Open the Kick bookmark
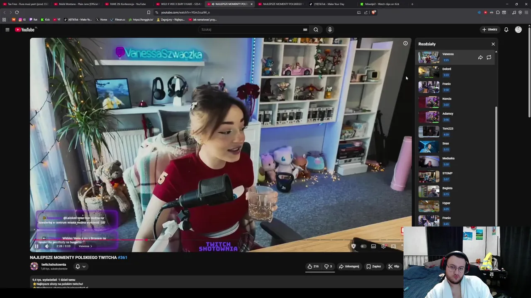The height and width of the screenshot is (298, 531). 45,19
